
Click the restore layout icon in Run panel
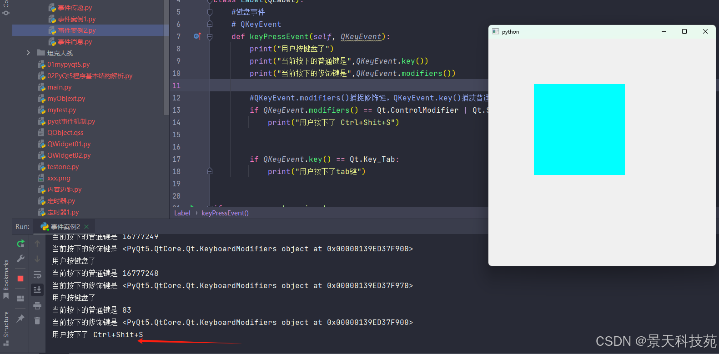(x=20, y=299)
